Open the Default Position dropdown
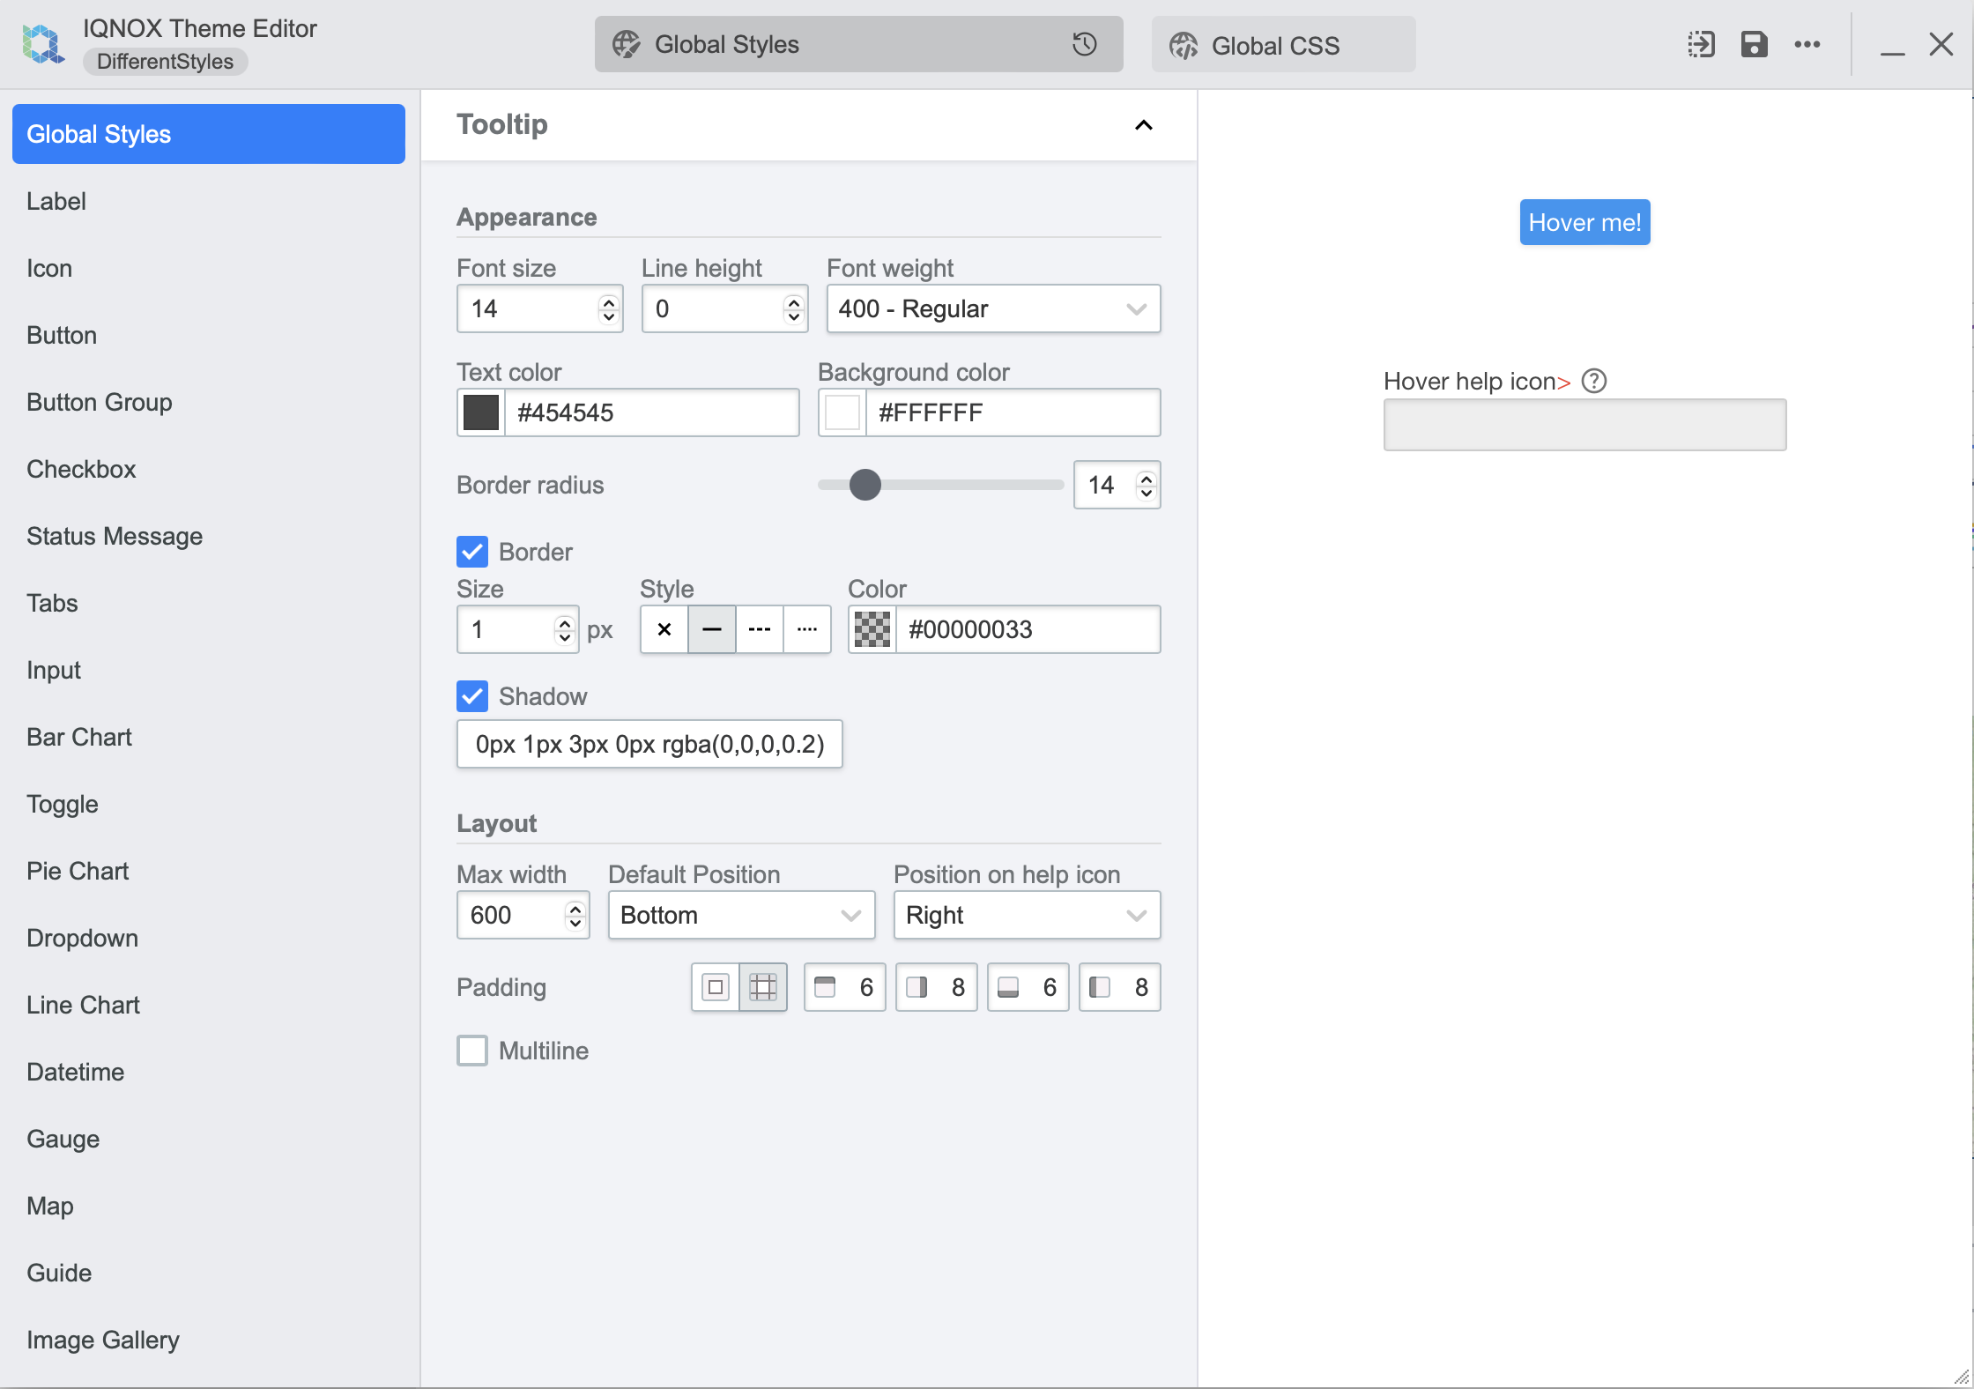The height and width of the screenshot is (1389, 1974). tap(740, 915)
